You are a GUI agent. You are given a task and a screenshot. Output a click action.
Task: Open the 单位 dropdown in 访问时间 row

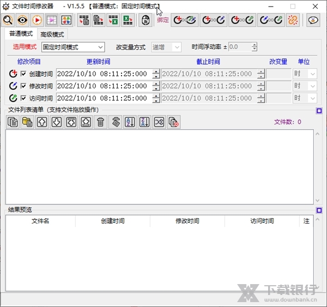[305, 98]
